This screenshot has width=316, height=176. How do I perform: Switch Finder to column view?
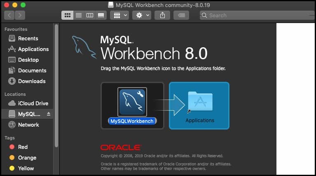pyautogui.click(x=90, y=15)
